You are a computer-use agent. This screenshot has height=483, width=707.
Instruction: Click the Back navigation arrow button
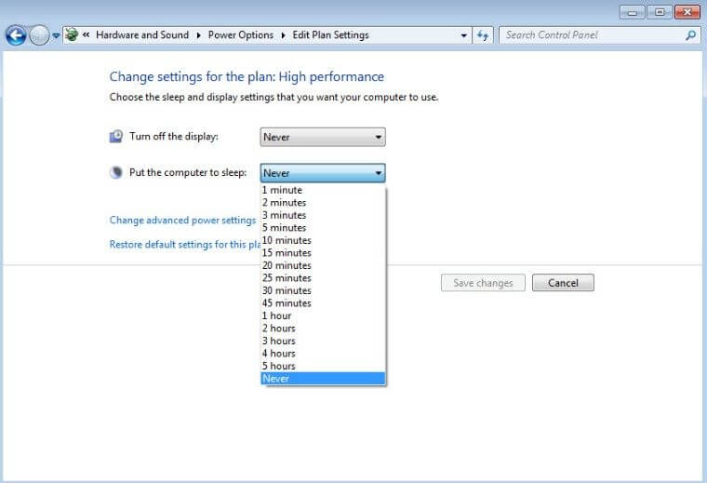tap(15, 35)
